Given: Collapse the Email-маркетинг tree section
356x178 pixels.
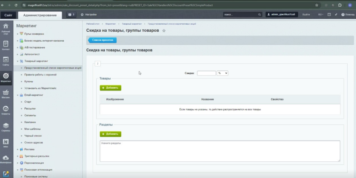Looking at the screenshot, I should 17,95.
